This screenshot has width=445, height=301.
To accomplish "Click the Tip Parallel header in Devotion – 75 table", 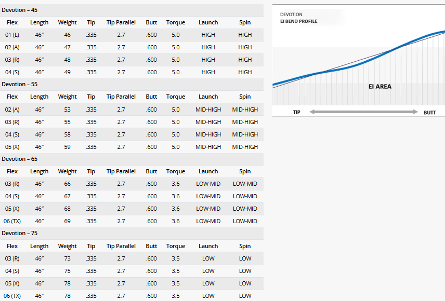I will (x=121, y=246).
